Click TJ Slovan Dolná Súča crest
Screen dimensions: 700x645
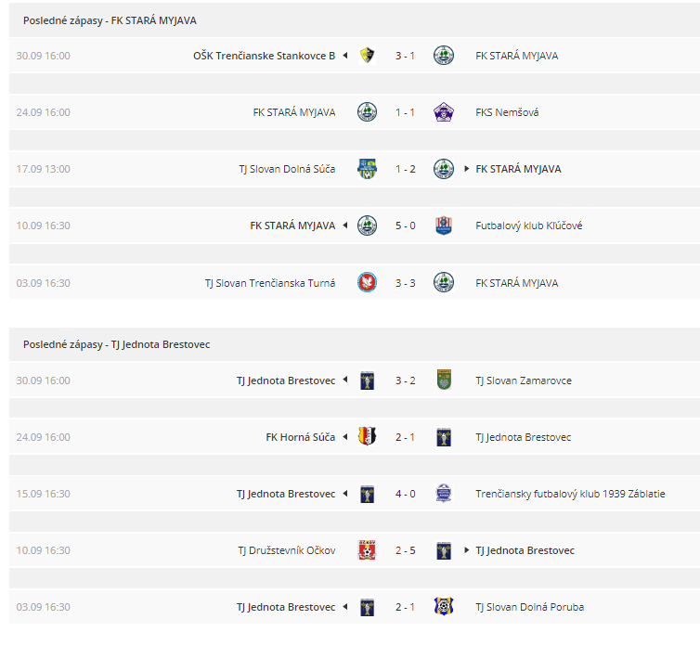367,169
